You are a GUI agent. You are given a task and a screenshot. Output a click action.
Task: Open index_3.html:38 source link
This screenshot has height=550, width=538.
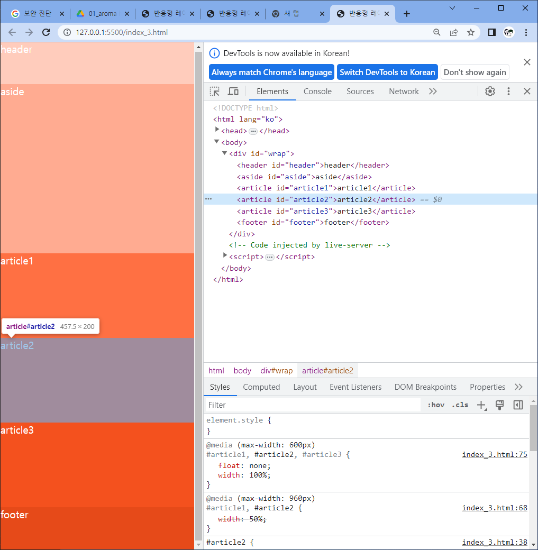[x=495, y=542]
